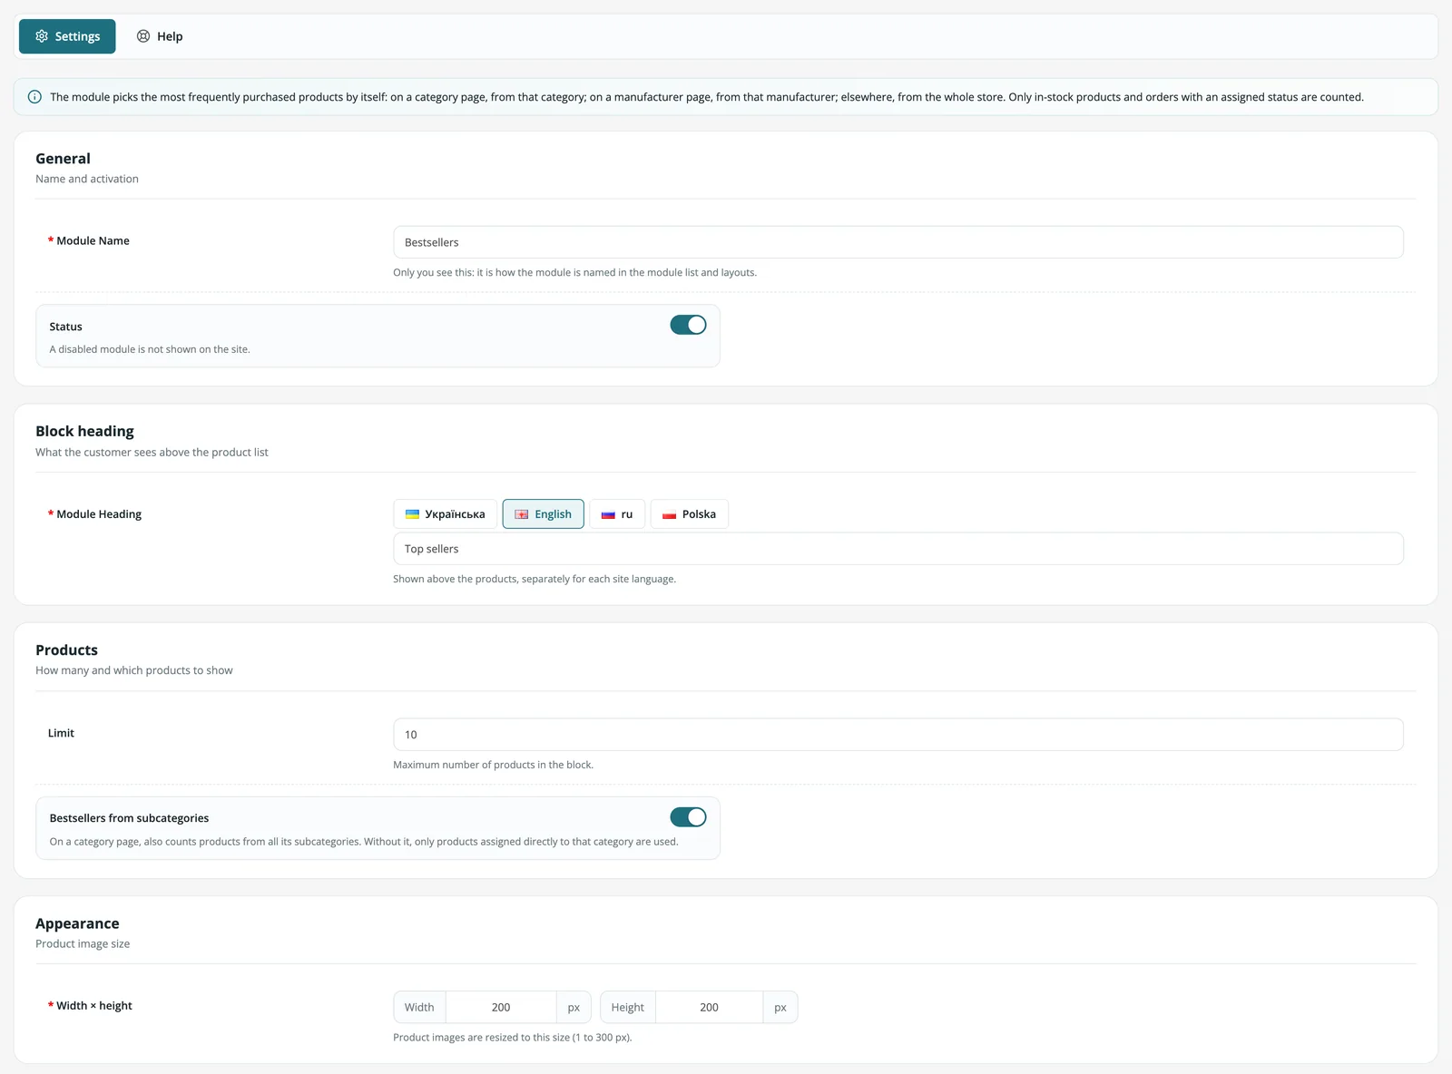1452x1074 pixels.
Task: Click the Module Name label
Action: tap(93, 240)
